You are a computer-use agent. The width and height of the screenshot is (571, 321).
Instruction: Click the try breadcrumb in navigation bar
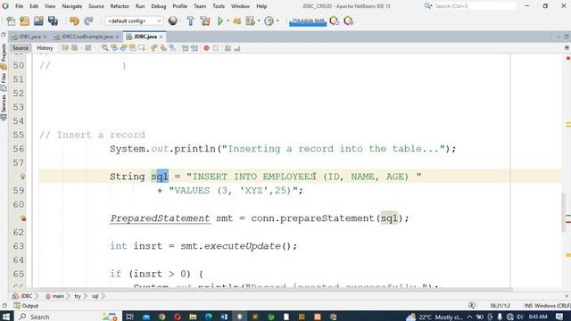78,296
